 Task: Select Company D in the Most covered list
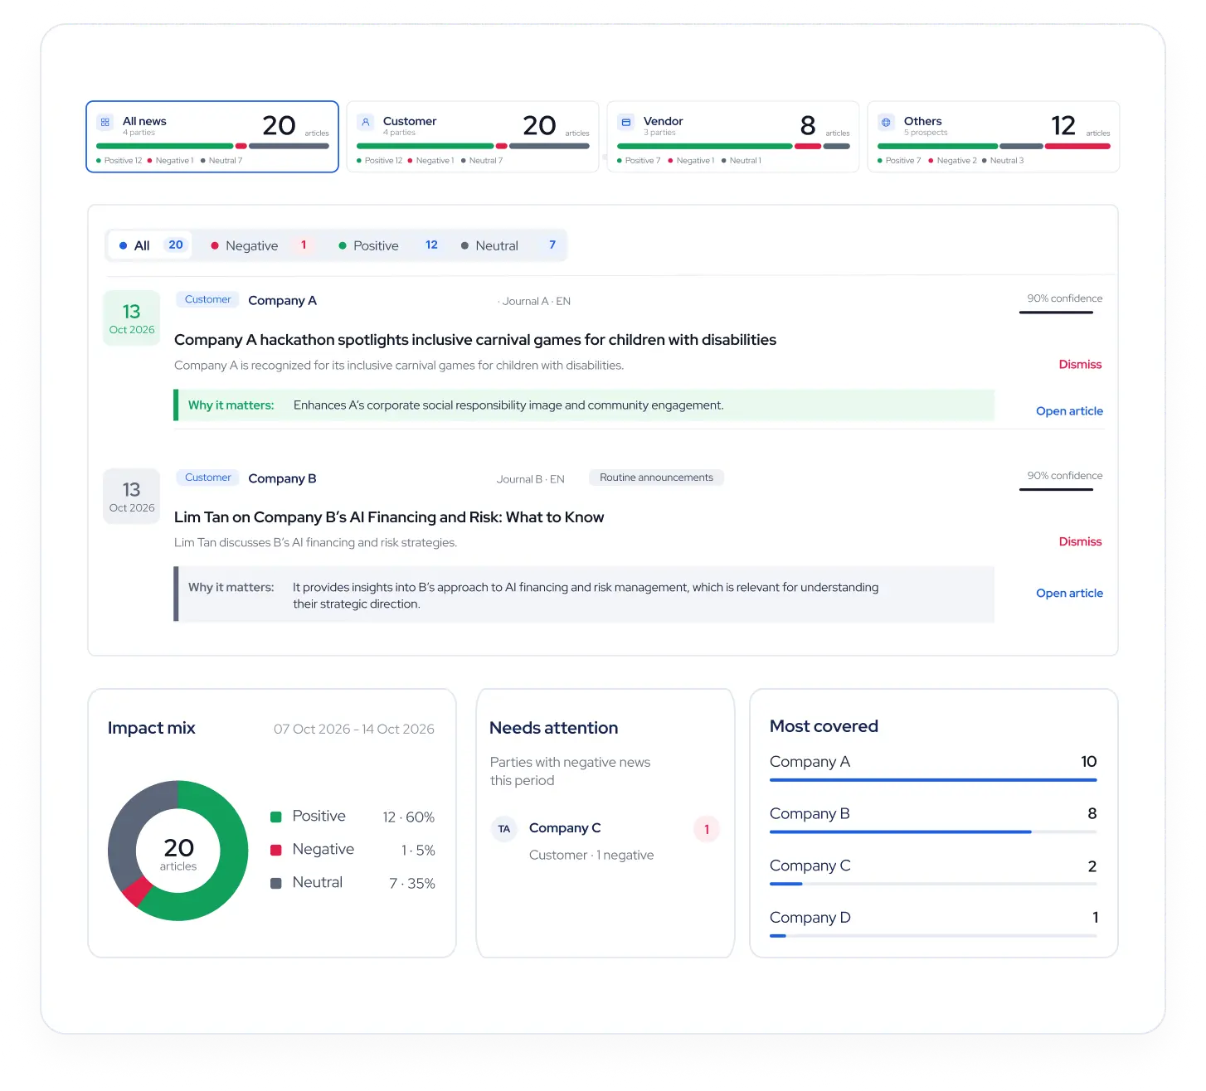point(810,918)
